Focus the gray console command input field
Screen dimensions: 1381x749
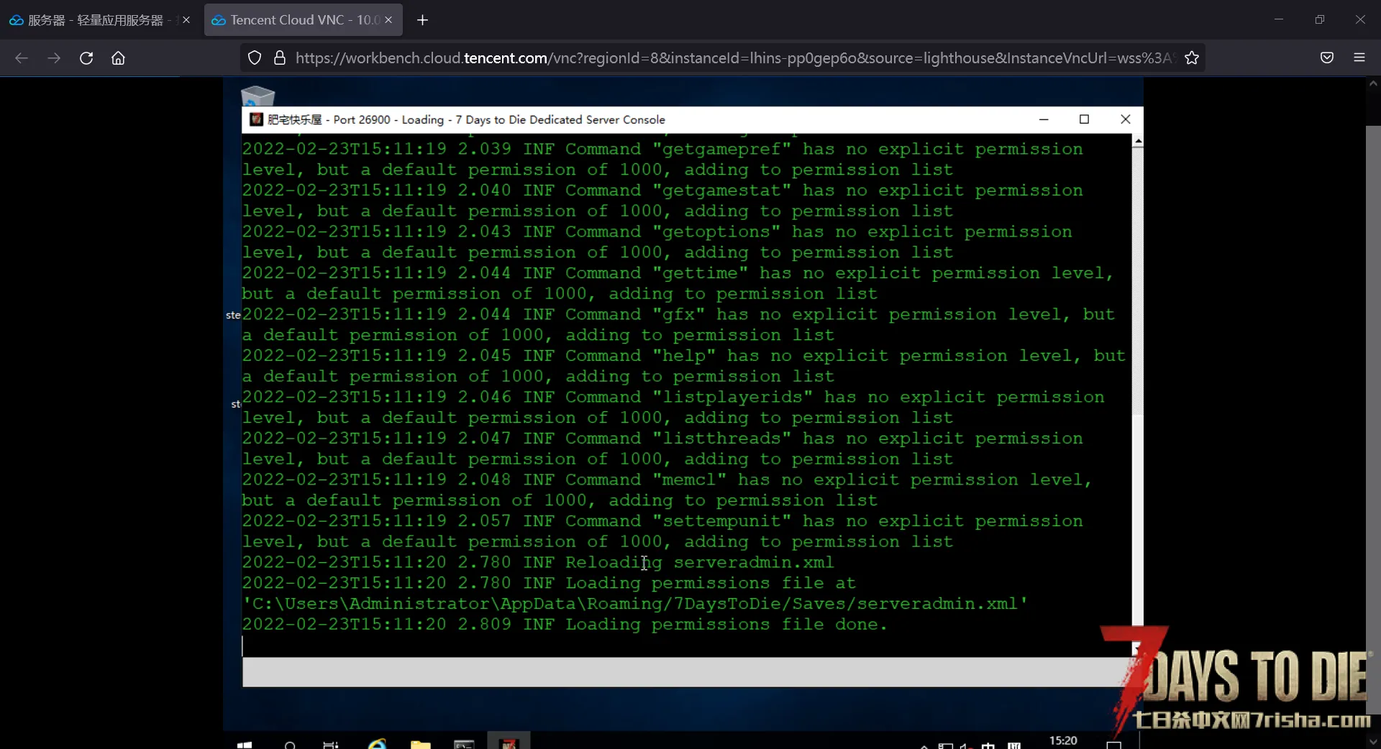click(683, 672)
